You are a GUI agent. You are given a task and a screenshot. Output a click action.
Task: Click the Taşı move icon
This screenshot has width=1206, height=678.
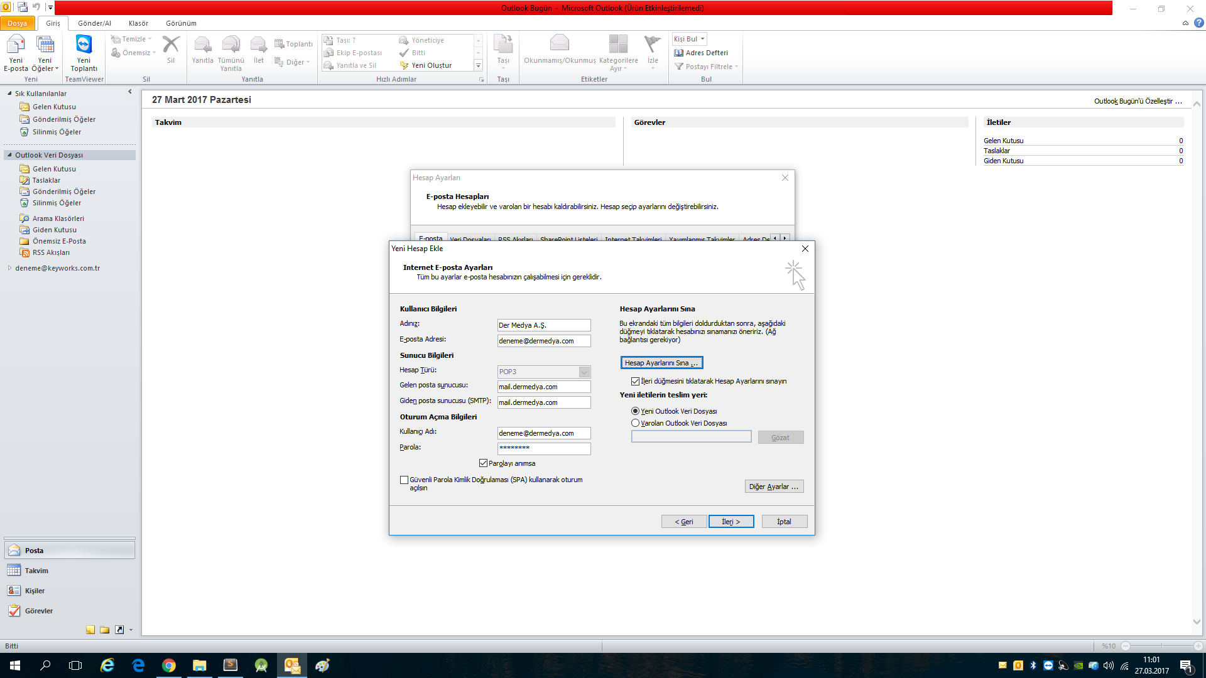tap(503, 50)
